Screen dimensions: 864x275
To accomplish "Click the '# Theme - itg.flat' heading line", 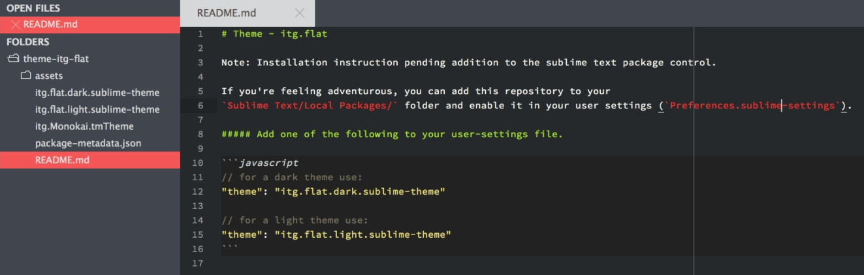I will click(x=274, y=34).
